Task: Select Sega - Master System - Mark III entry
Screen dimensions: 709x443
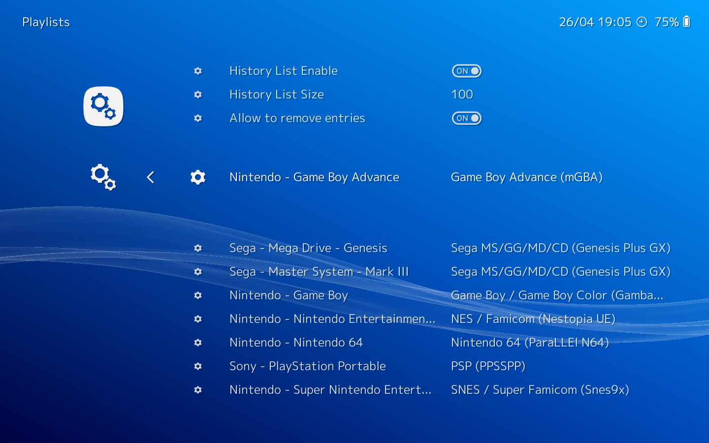Action: [319, 272]
